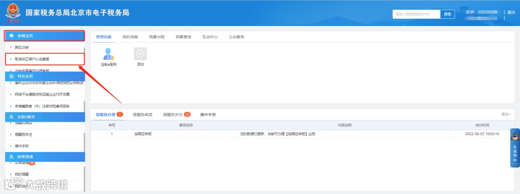Select the 提醒我关注 tab
Image resolution: width=520 pixels, height=194 pixels.
176,115
